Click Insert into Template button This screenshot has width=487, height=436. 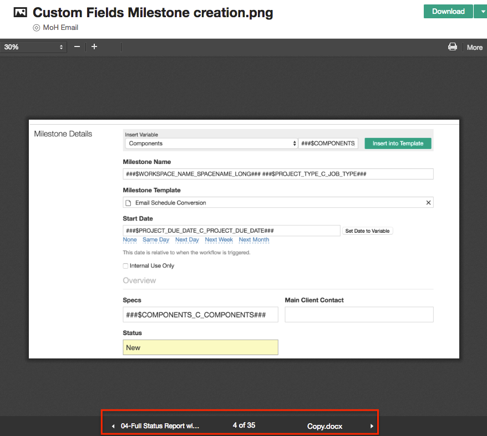click(398, 143)
